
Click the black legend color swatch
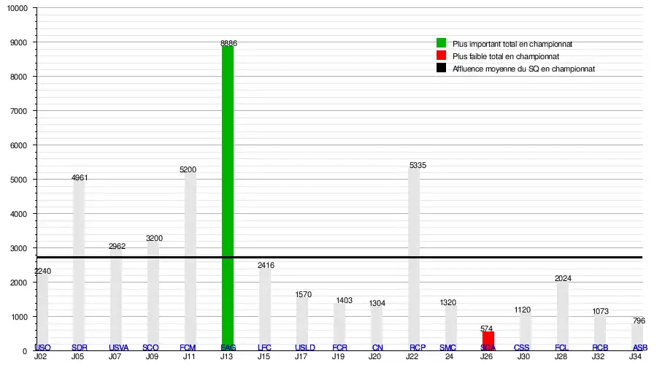pos(441,68)
